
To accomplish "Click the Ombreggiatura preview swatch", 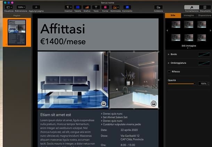I will (x=204, y=63).
